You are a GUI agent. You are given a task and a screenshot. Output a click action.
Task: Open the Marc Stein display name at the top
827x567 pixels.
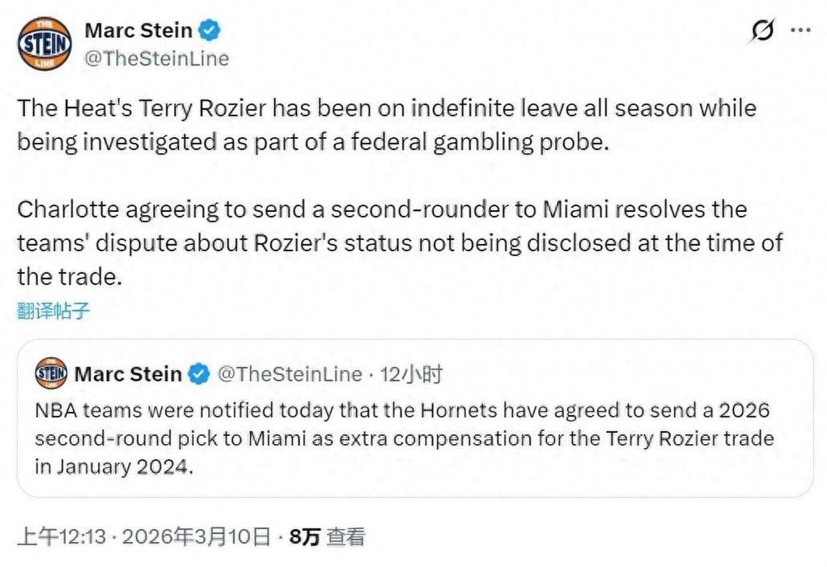coord(138,31)
